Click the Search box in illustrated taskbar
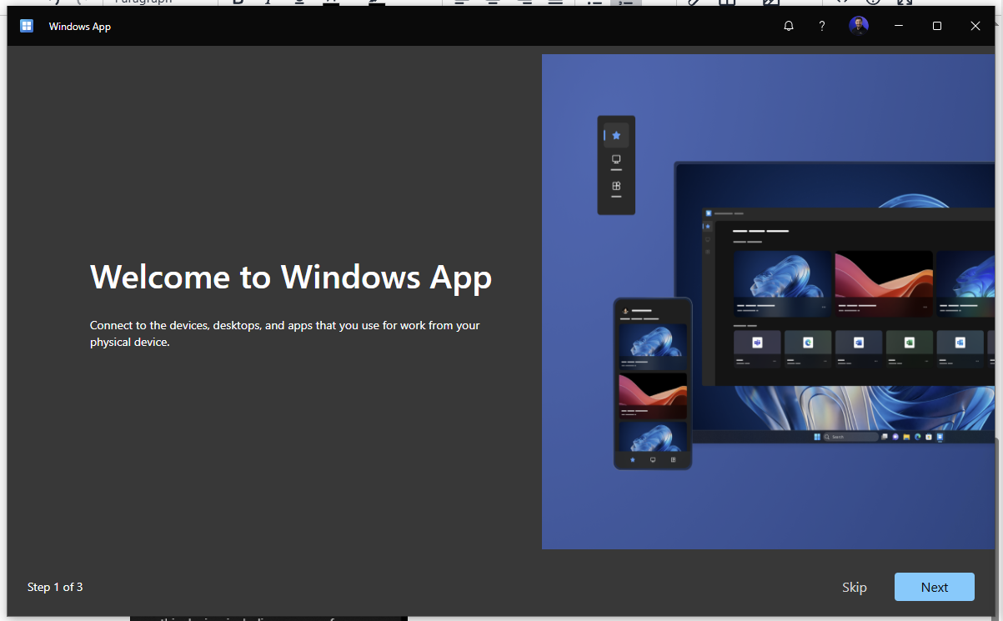 (x=850, y=437)
